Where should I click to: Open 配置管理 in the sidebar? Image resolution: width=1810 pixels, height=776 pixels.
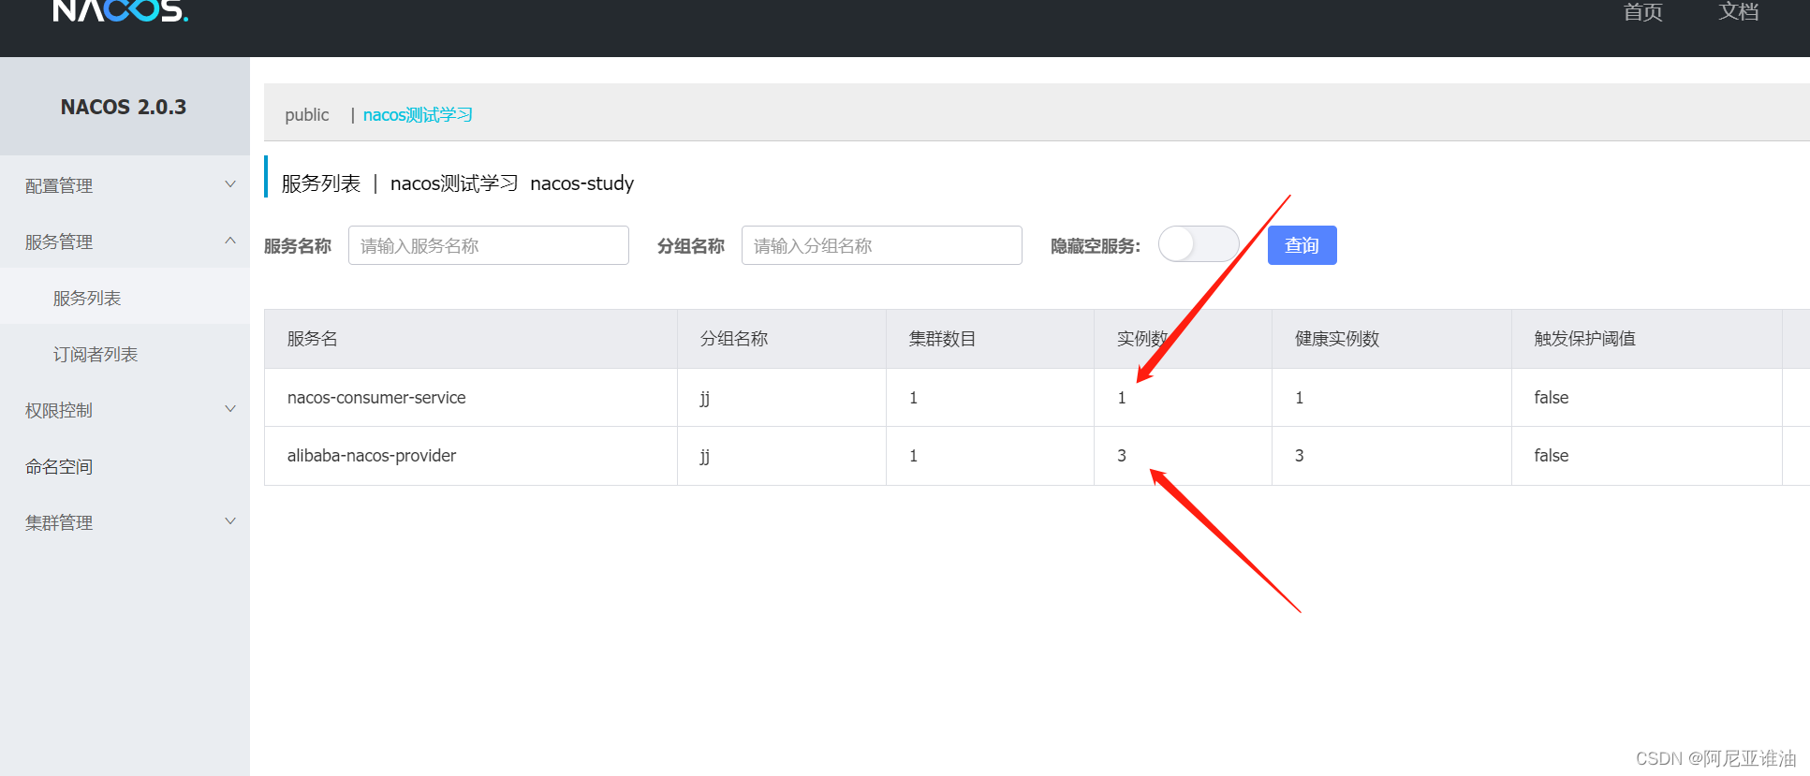tap(59, 185)
